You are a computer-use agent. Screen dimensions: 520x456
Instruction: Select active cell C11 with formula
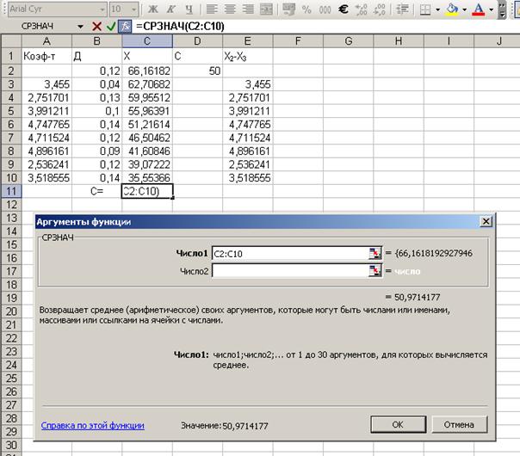pyautogui.click(x=147, y=191)
